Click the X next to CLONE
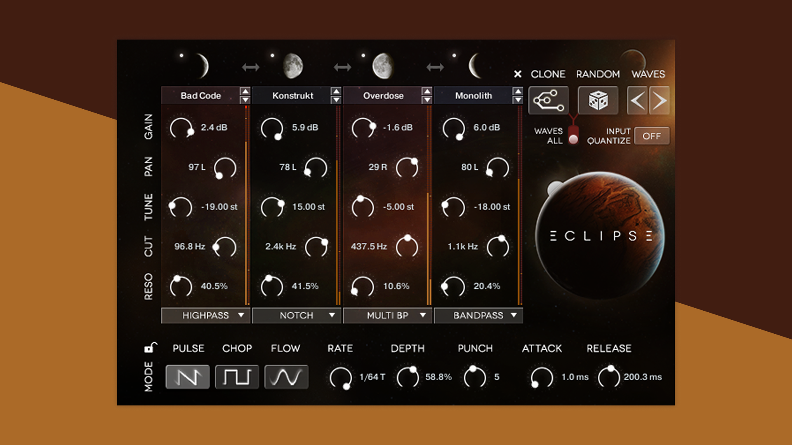This screenshot has width=792, height=445. [518, 75]
